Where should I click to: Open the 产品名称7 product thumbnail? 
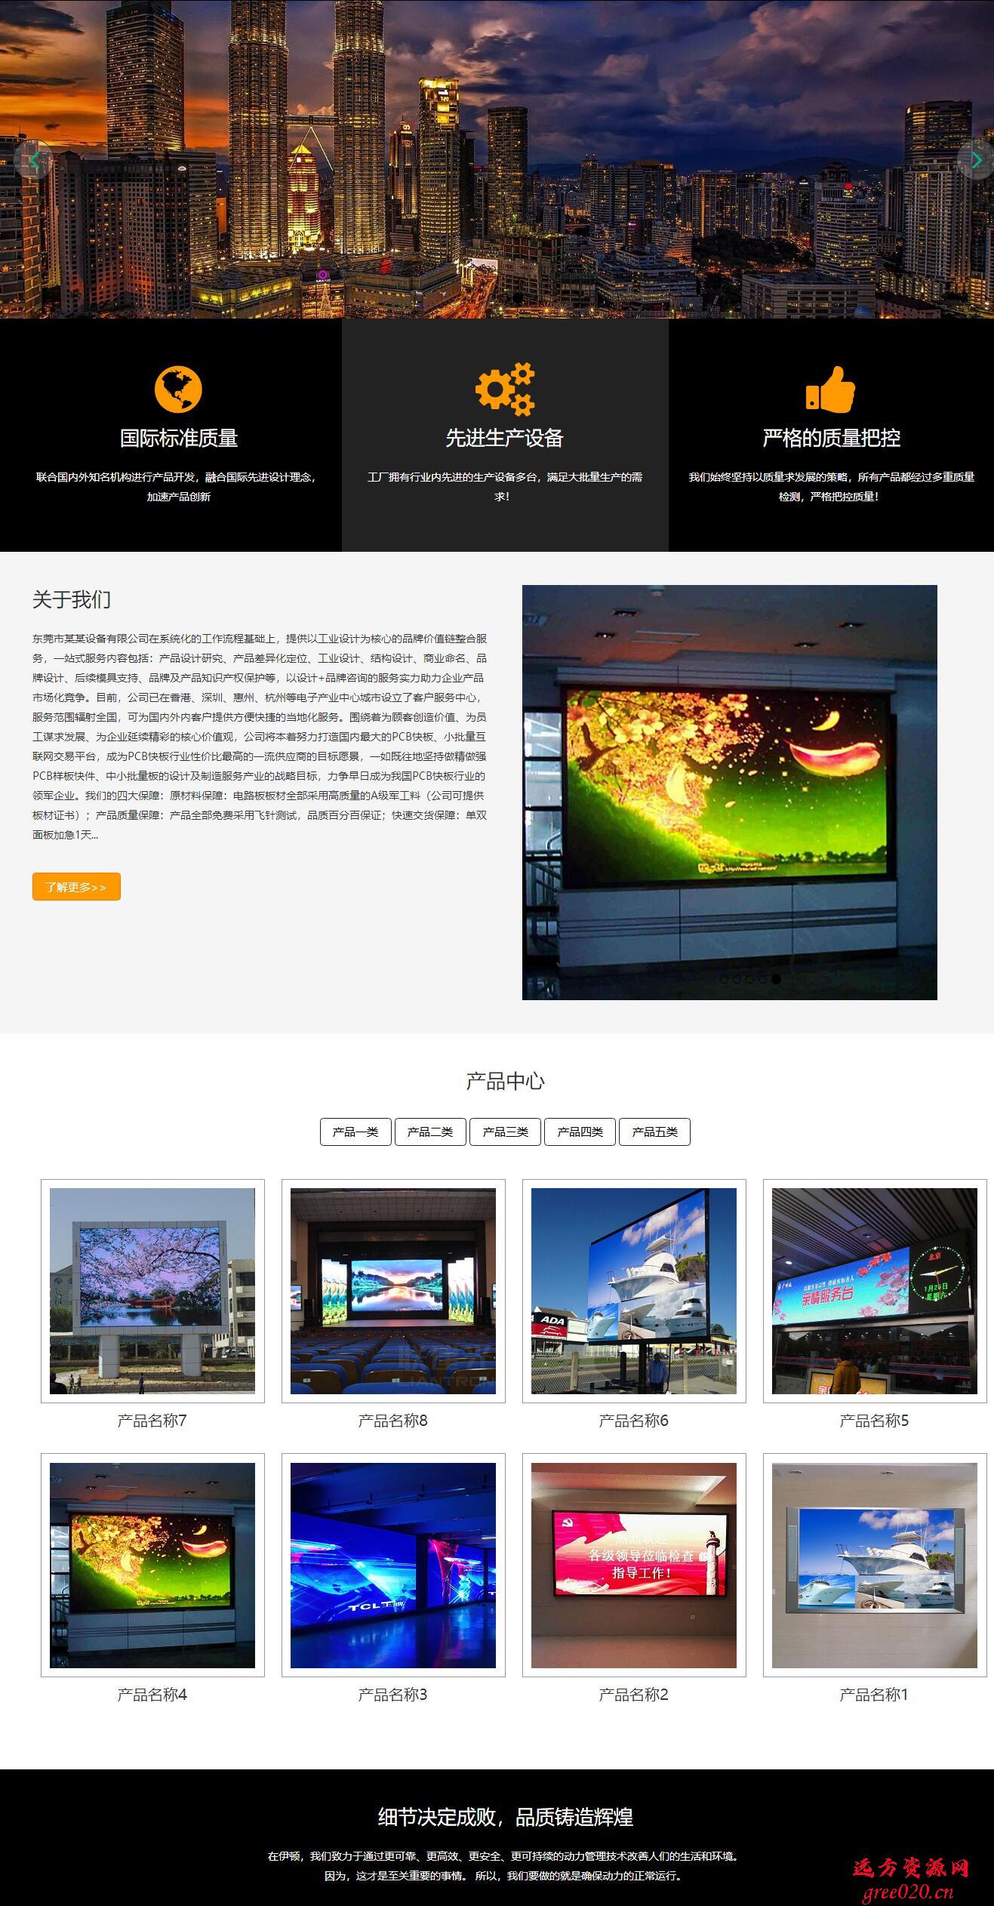coord(152,1291)
